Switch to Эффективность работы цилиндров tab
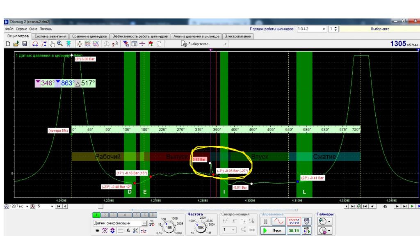Image resolution: width=420 pixels, height=236 pixels. [140, 36]
